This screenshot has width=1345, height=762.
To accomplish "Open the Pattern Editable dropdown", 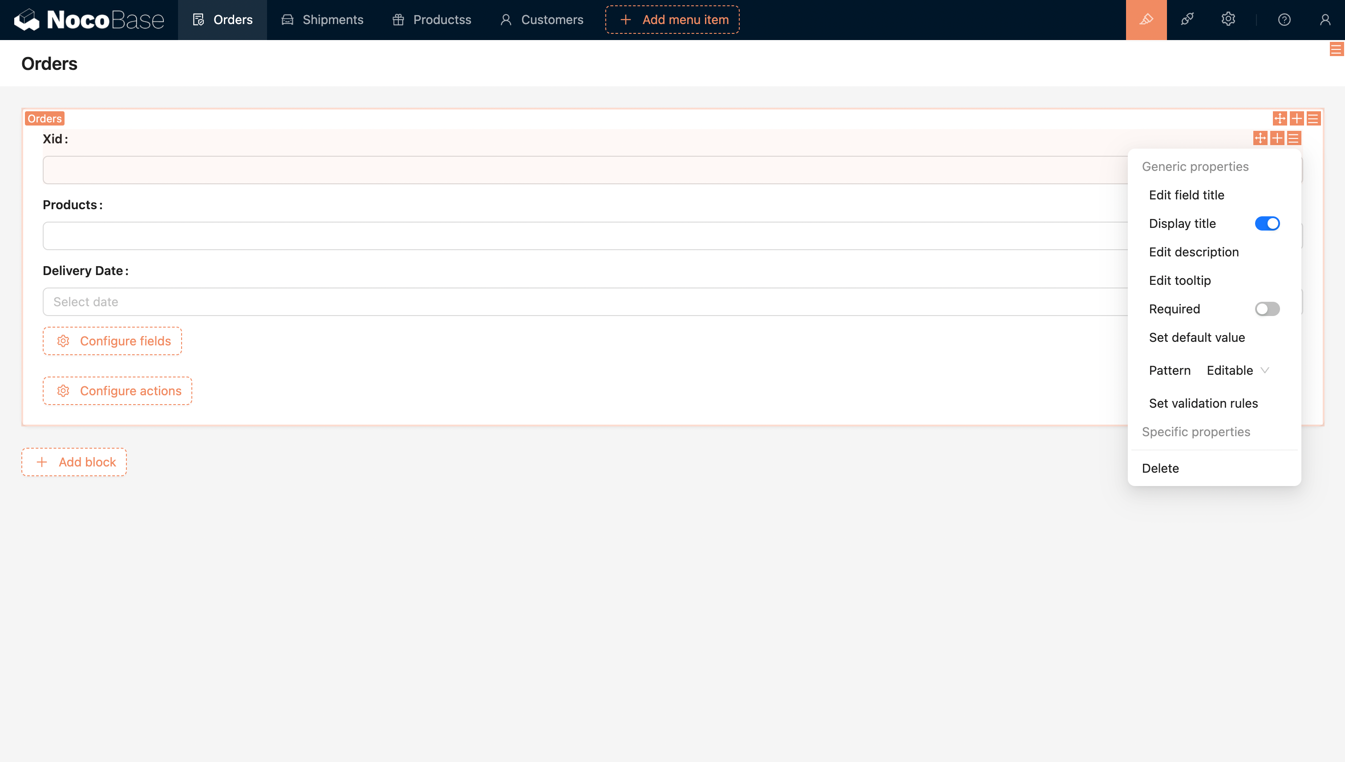I will pyautogui.click(x=1238, y=370).
